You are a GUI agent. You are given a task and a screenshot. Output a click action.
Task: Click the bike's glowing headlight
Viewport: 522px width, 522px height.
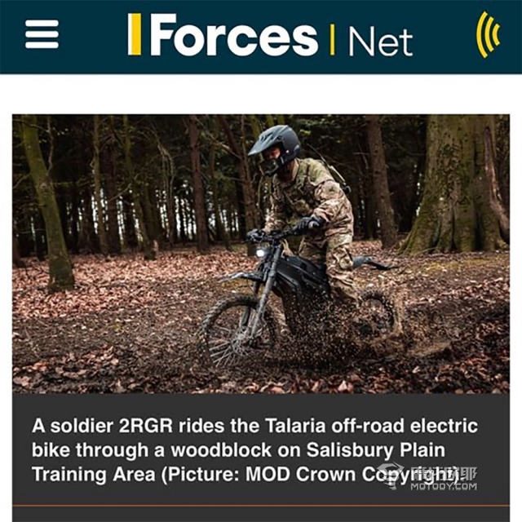(x=261, y=253)
